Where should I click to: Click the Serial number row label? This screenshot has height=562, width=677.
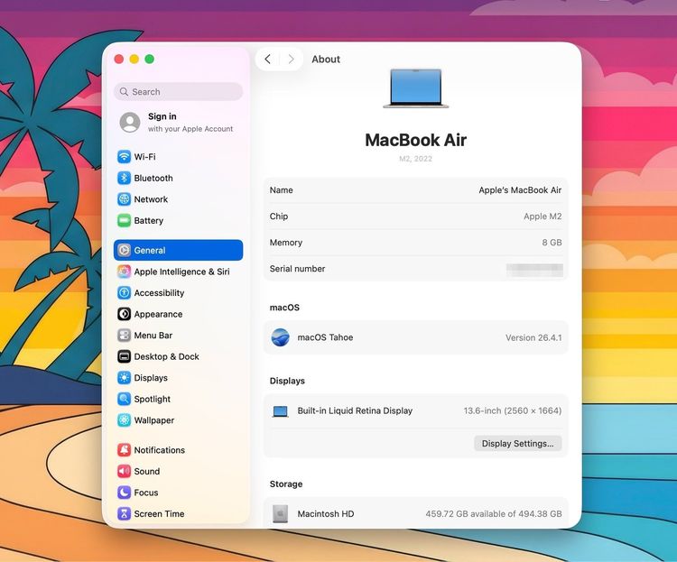[x=297, y=269]
